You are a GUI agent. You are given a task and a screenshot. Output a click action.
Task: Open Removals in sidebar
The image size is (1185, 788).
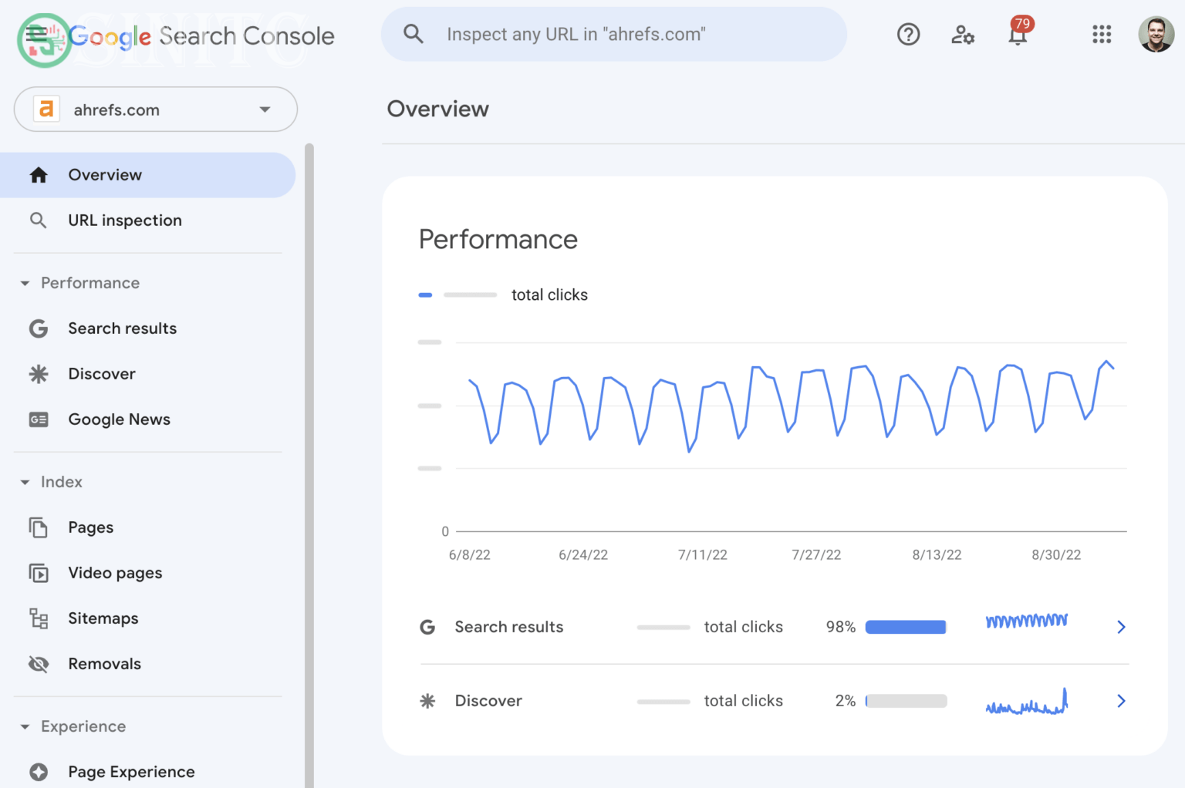coord(147,664)
